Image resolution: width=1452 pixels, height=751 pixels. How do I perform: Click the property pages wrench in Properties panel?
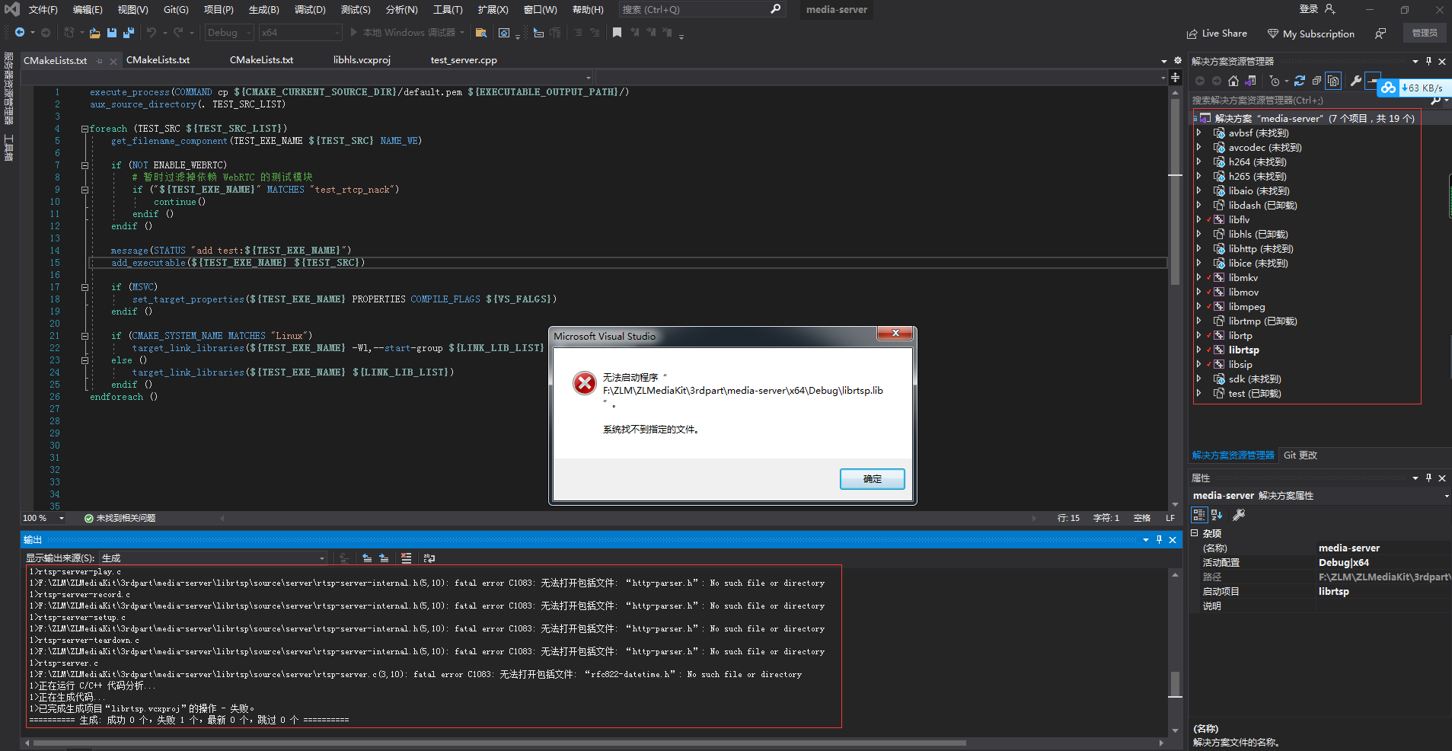(1239, 515)
